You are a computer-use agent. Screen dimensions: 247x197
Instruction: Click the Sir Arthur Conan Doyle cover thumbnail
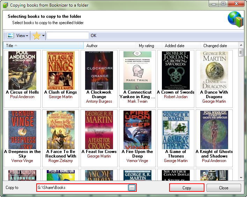(x=176, y=175)
